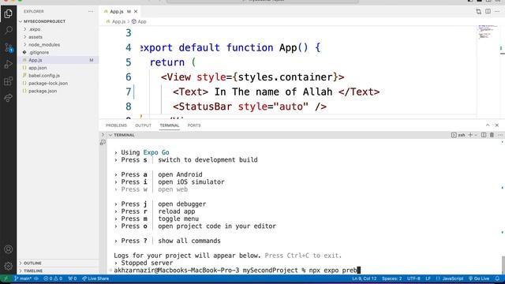Maximize the panel size chevron
The width and height of the screenshot is (505, 284).
point(488,125)
